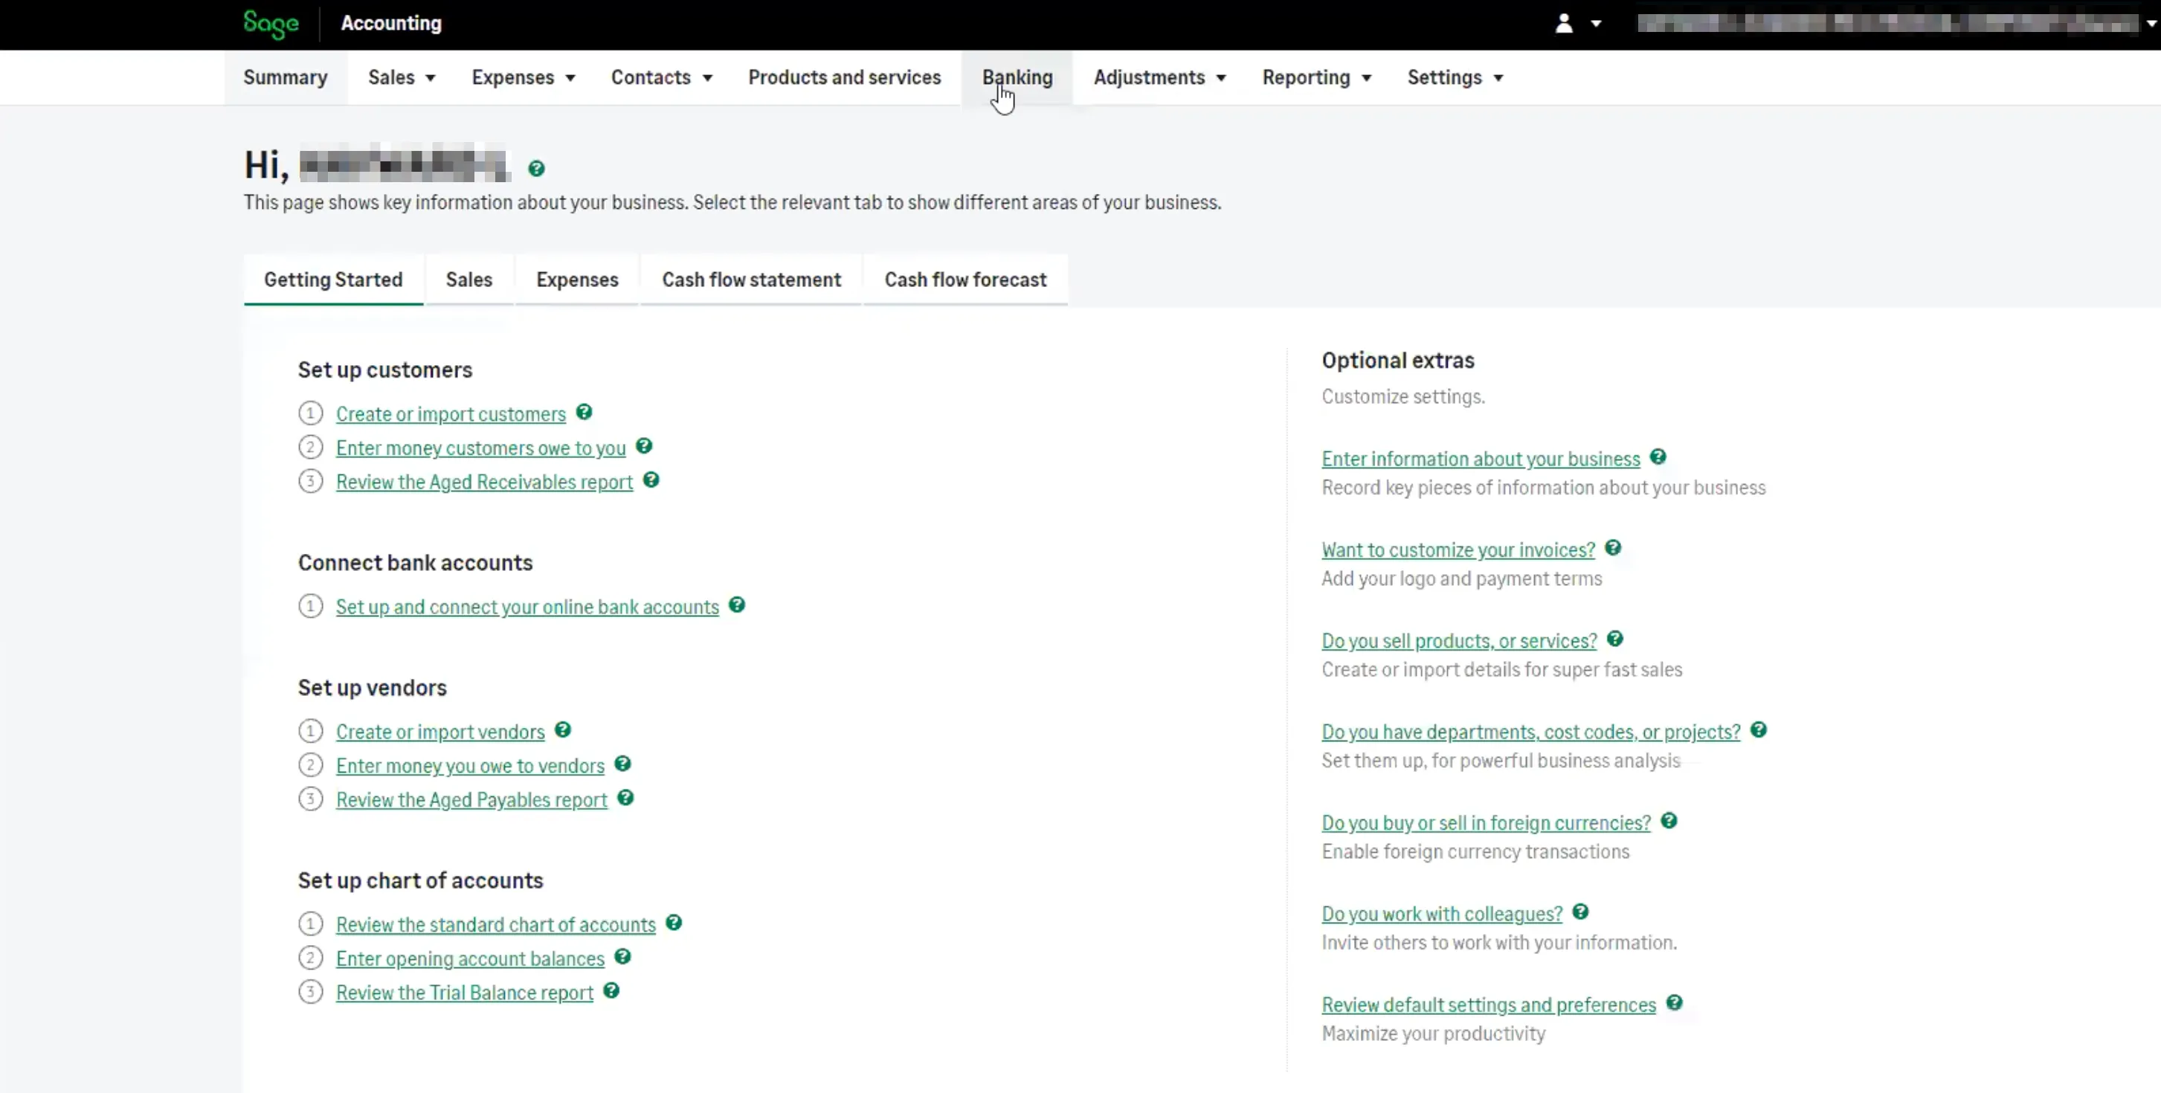Open help for Create or import customers
Image resolution: width=2161 pixels, height=1093 pixels.
point(584,412)
